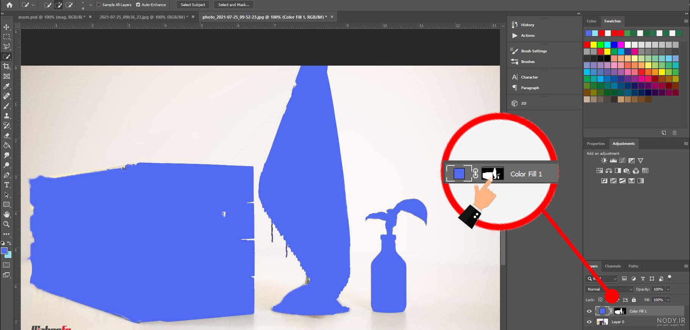Click the Select and Mask button
Viewport: 690px width, 330px height.
234,5
